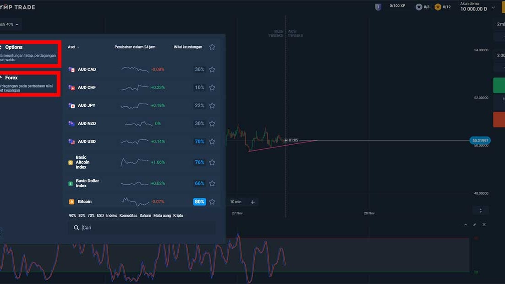The height and width of the screenshot is (284, 505).
Task: Open the 0/3 star rewards icon
Action: [419, 7]
